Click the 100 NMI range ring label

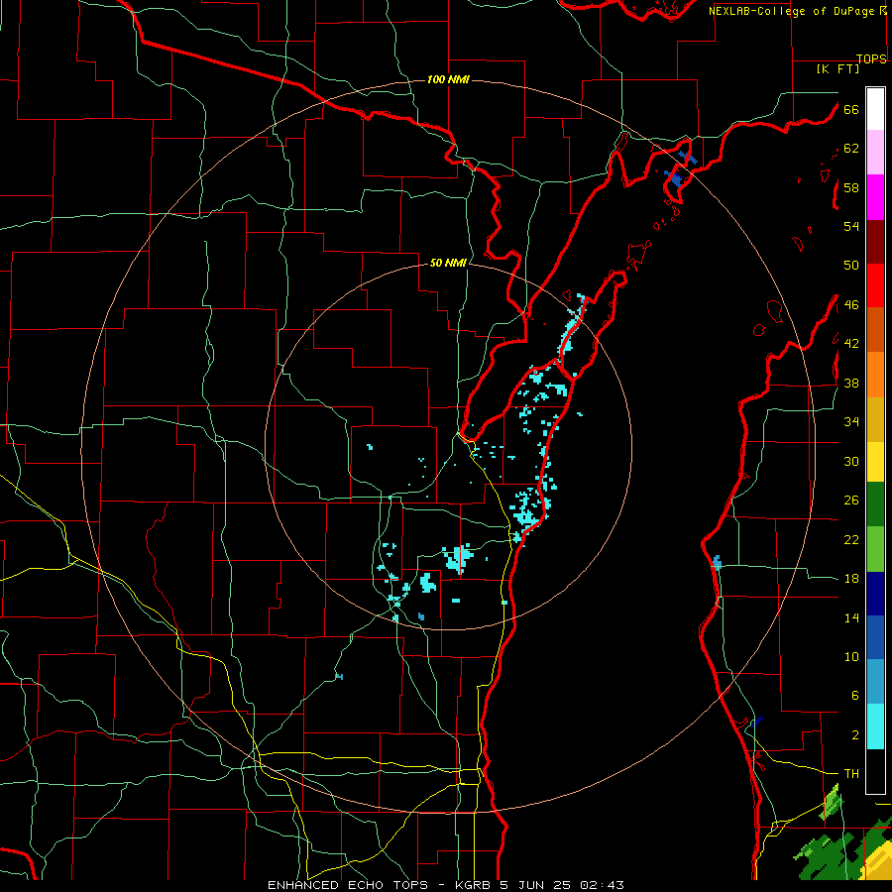coord(448,79)
